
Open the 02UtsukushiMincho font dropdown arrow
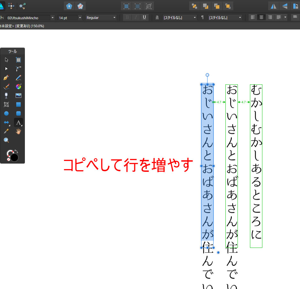point(52,18)
